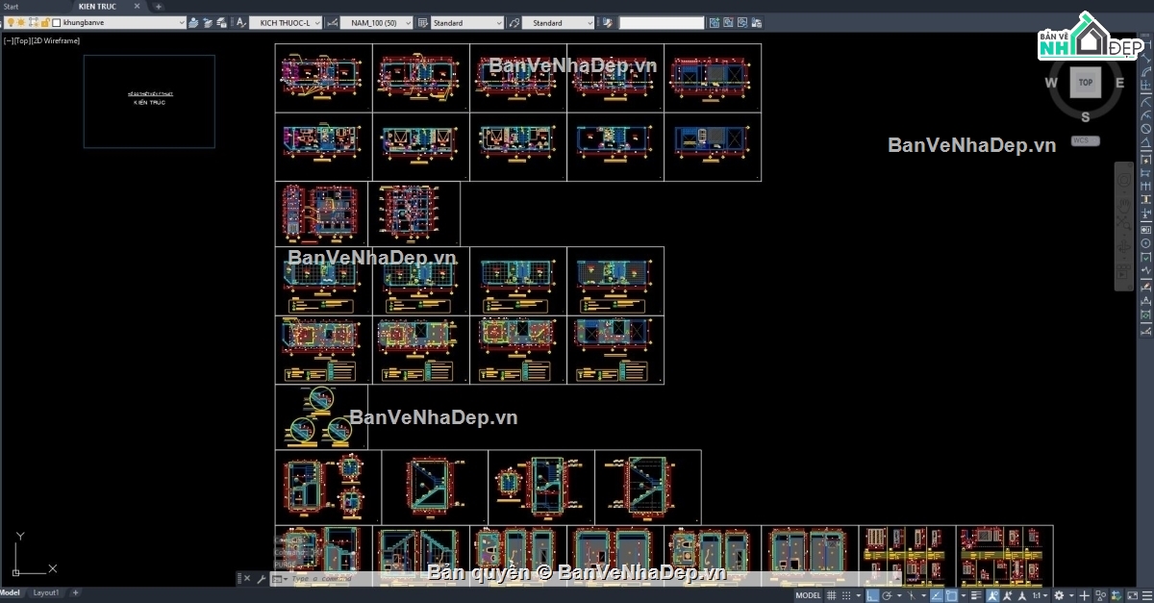Switch to the Layout1 tab

(x=46, y=592)
